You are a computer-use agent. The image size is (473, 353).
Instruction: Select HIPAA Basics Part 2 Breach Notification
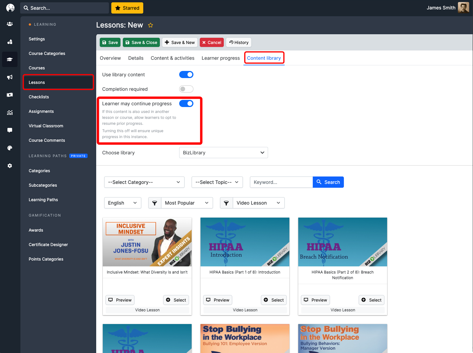[372, 300]
